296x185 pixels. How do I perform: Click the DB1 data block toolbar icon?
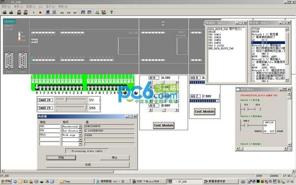tap(75, 13)
